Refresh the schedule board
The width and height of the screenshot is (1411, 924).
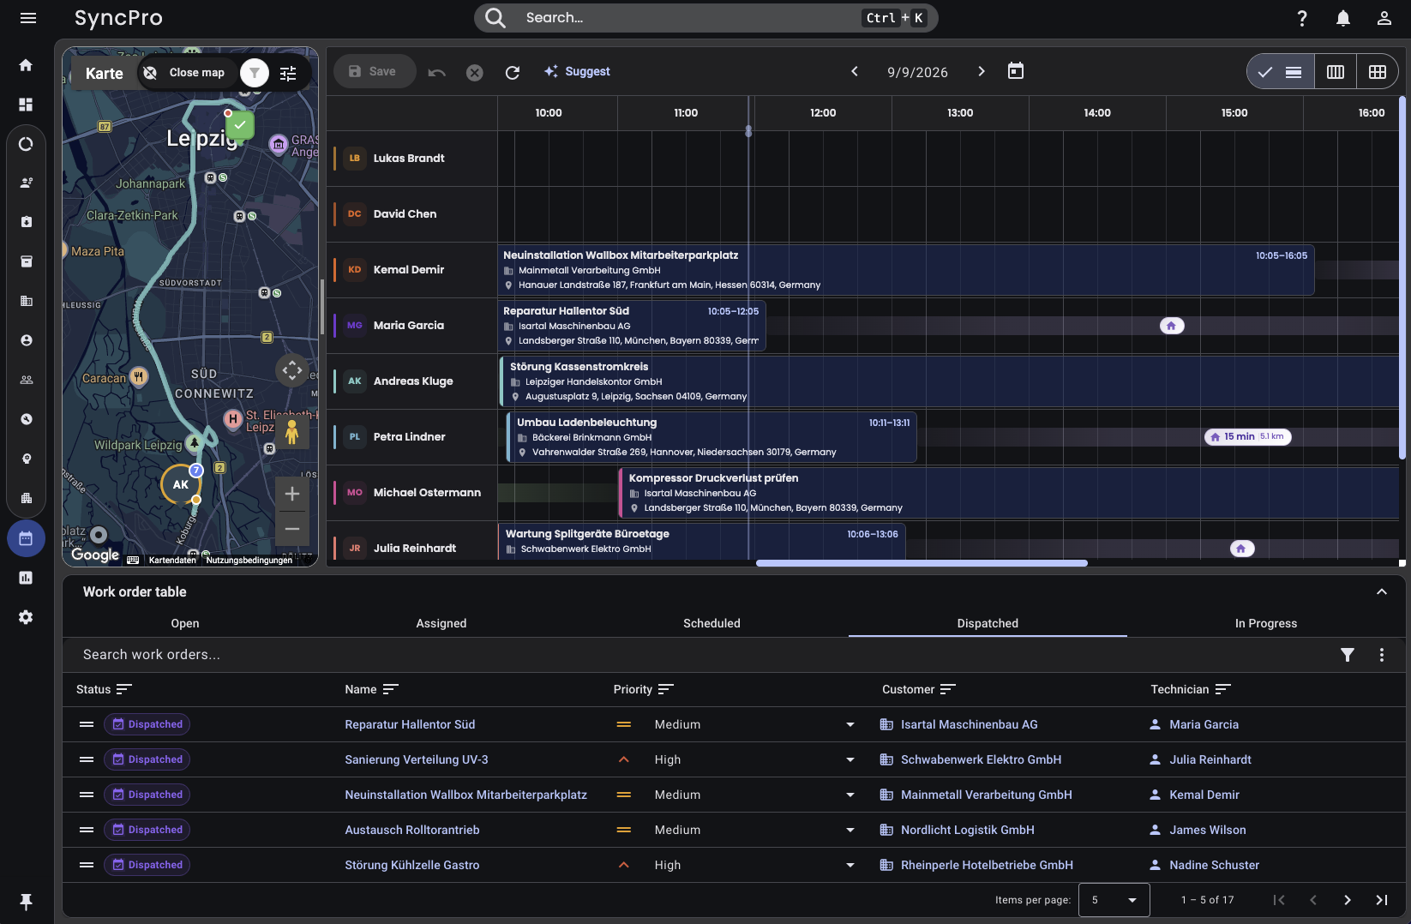coord(513,72)
